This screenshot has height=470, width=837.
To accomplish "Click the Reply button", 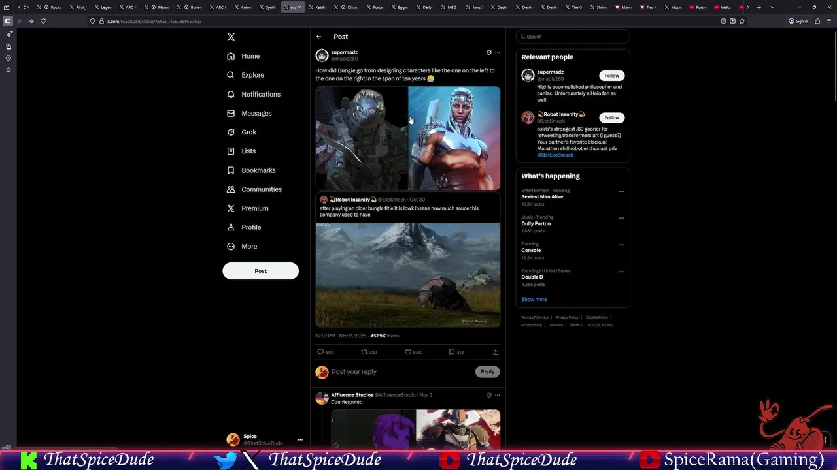I will coord(488,371).
